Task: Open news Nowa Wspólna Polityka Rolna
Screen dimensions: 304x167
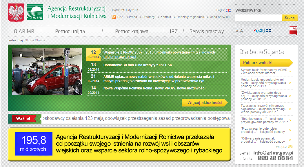Action: [154, 88]
